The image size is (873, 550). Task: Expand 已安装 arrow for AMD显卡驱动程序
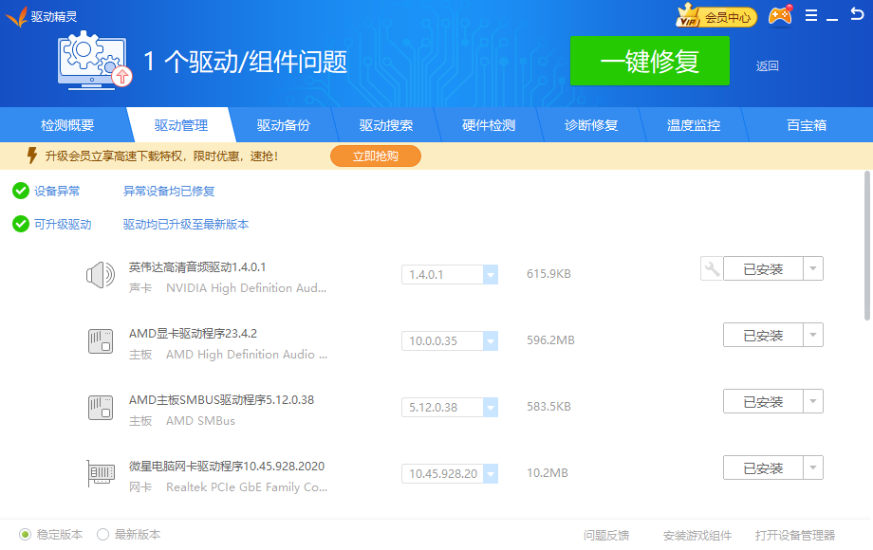pyautogui.click(x=813, y=335)
